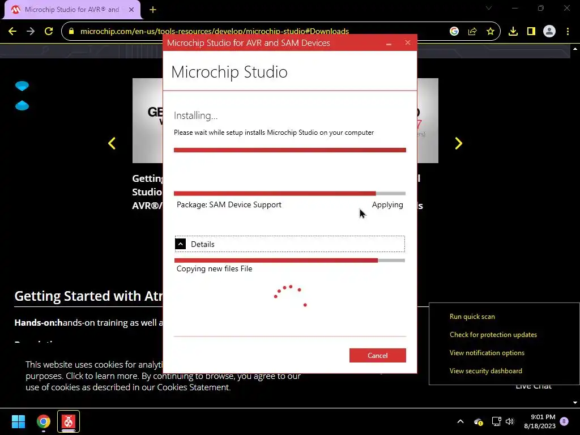Click the Google icon in address bar
This screenshot has height=435, width=580.
point(454,32)
